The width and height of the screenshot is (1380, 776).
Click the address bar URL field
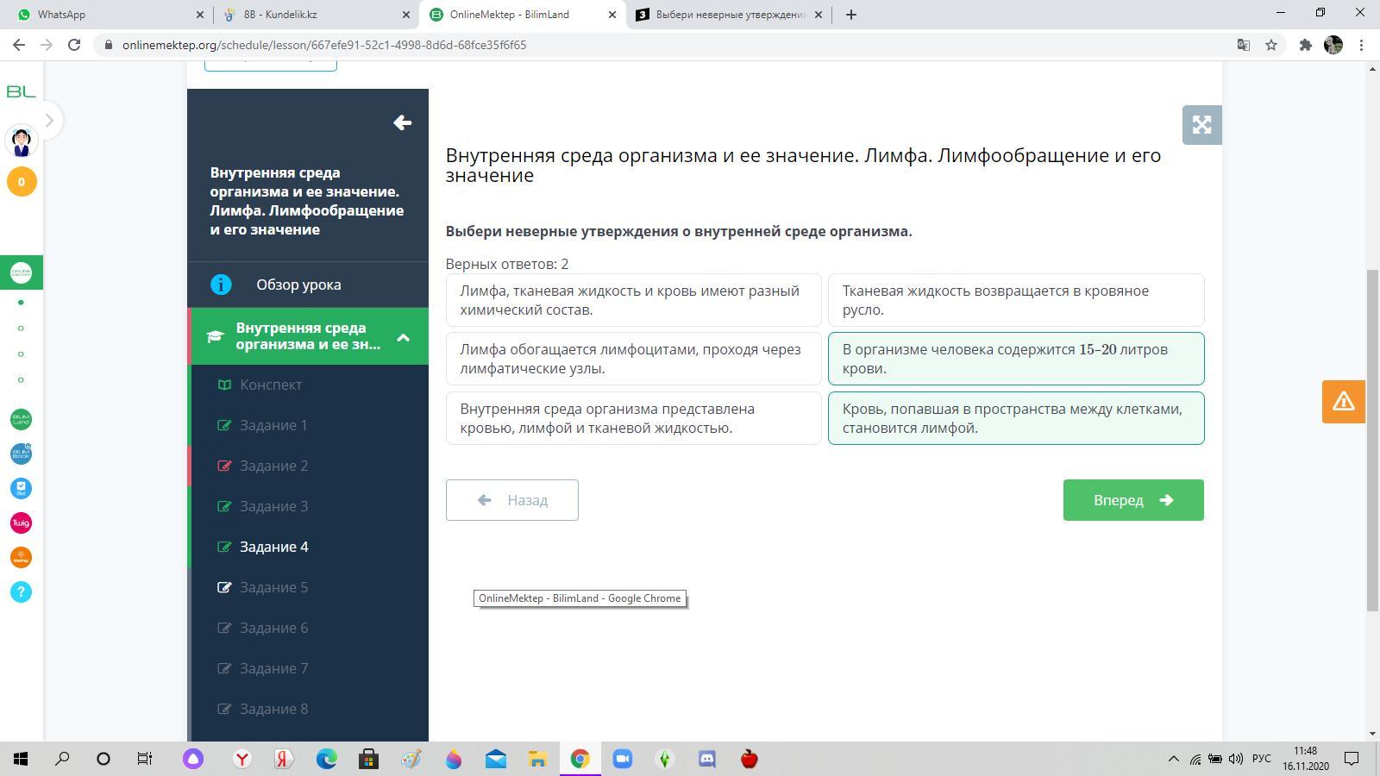pos(664,45)
